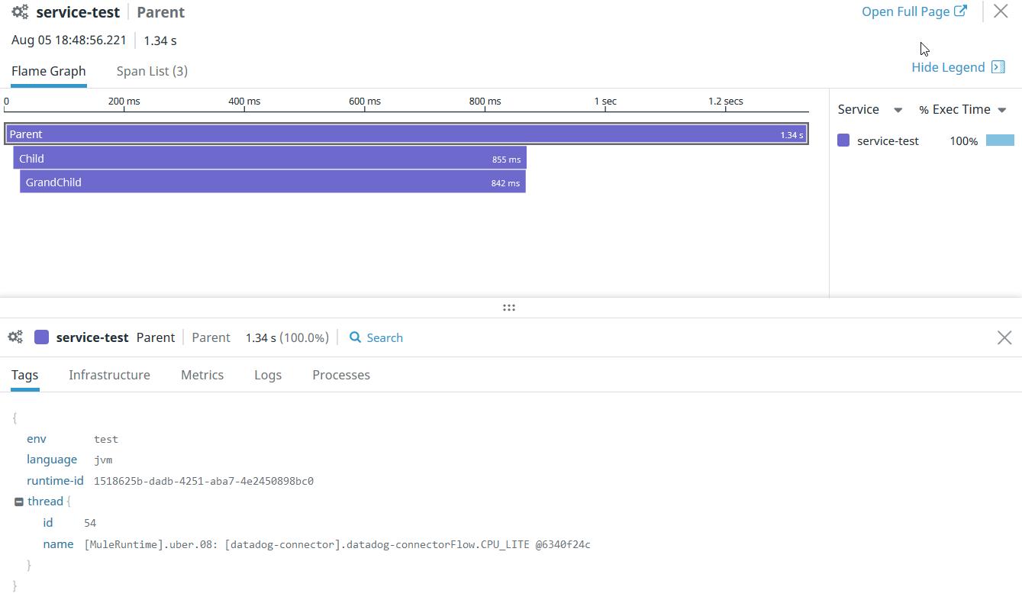Open the Service dropdown in the legend
This screenshot has width=1022, height=600.
pyautogui.click(x=870, y=109)
